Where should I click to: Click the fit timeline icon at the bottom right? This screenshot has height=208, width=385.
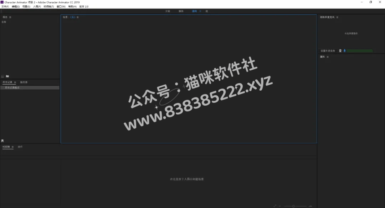[x=275, y=206]
